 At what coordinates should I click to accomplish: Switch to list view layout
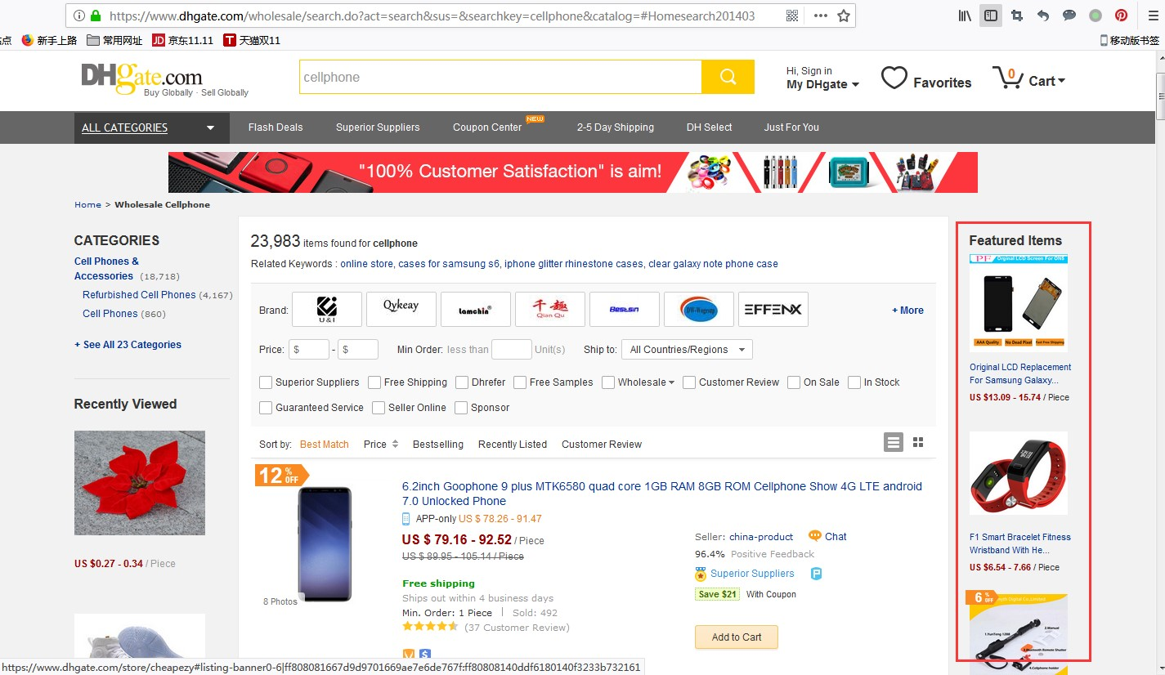(x=894, y=442)
